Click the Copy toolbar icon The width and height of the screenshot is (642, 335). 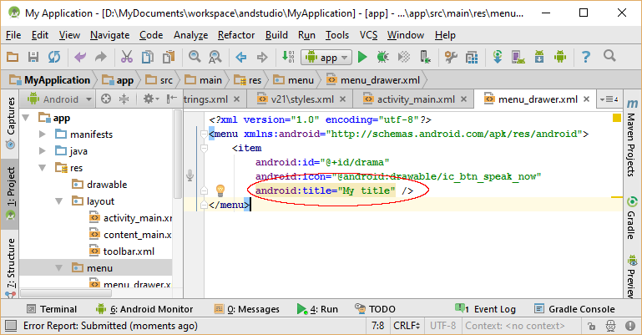click(148, 57)
